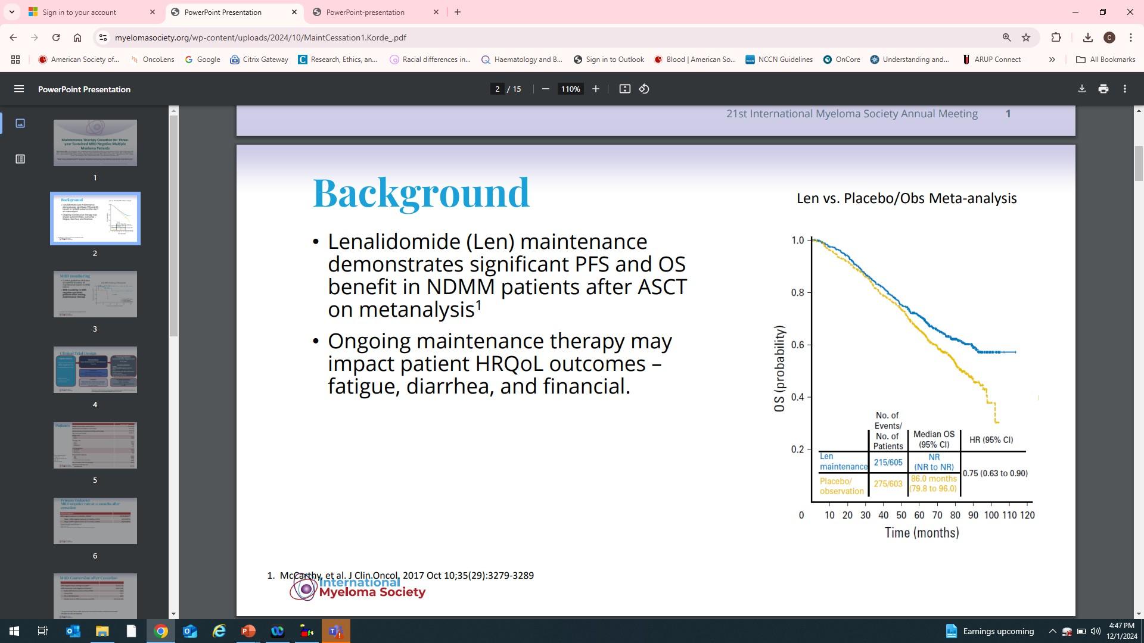Image resolution: width=1144 pixels, height=643 pixels.
Task: Open the NCCN Guidelines bookmark
Action: tap(779, 60)
